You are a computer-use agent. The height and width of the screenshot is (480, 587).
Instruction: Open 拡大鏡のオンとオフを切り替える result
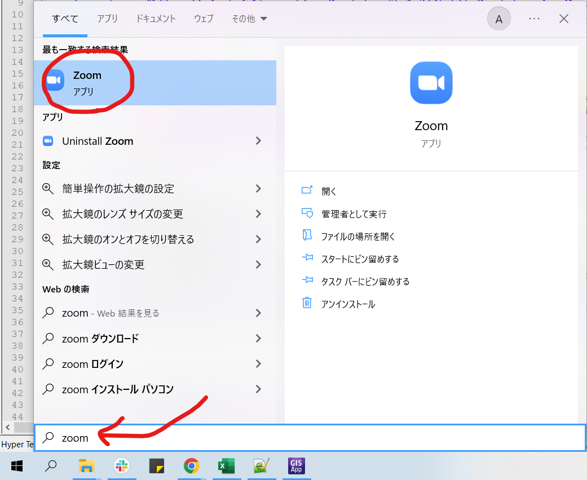click(155, 239)
